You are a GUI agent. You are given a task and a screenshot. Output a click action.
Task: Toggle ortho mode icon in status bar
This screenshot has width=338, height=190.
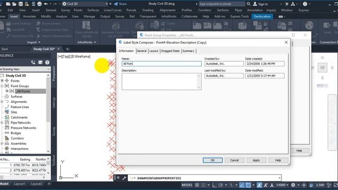[x=214, y=185]
